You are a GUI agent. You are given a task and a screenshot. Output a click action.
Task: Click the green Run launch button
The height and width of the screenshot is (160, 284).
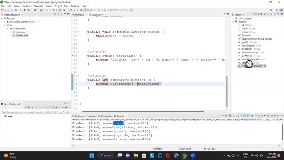(x=35, y=10)
